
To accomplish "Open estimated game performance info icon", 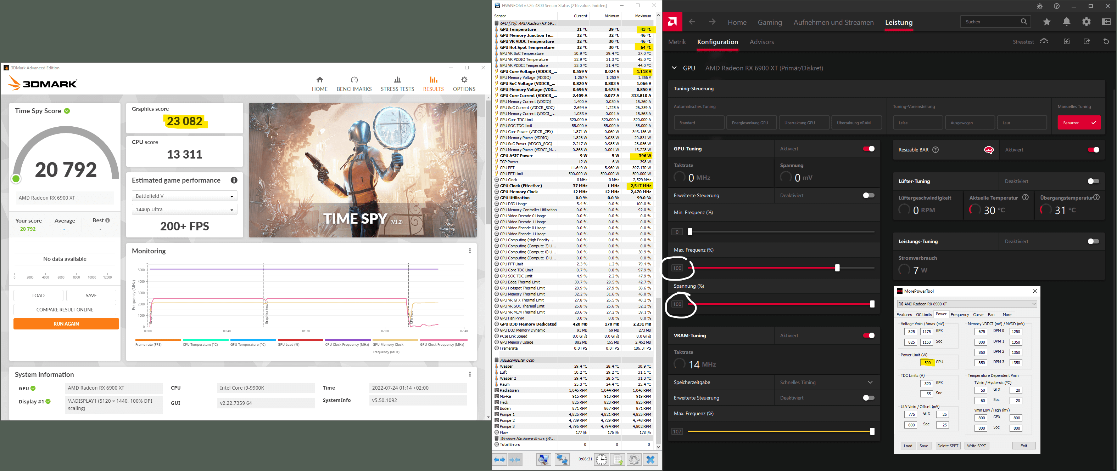I will pyautogui.click(x=234, y=180).
